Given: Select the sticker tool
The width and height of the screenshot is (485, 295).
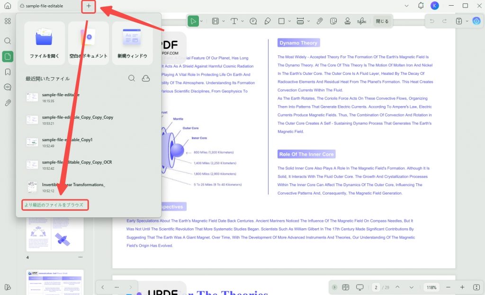Looking at the screenshot, I should [x=333, y=21].
